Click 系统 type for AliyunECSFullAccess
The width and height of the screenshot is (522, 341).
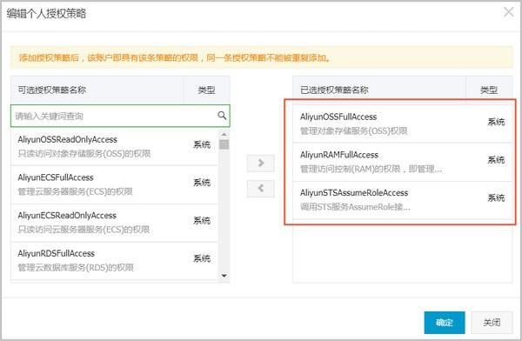click(x=202, y=183)
